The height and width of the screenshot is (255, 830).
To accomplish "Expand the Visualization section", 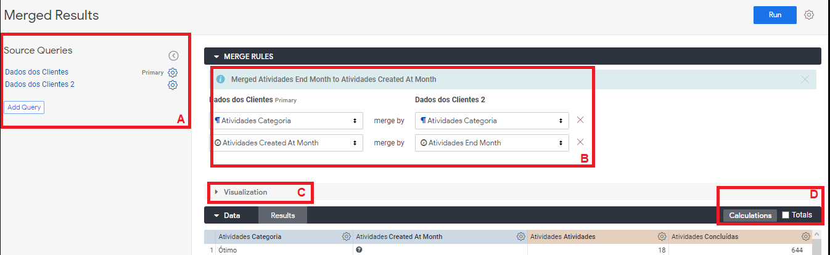I will pyautogui.click(x=241, y=192).
